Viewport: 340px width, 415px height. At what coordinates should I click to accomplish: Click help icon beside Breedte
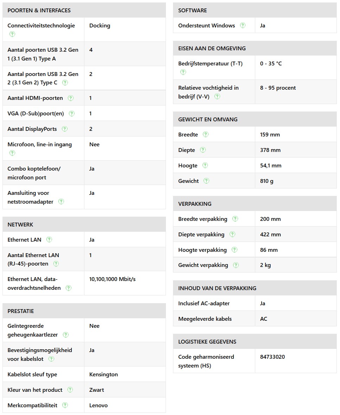[206, 134]
